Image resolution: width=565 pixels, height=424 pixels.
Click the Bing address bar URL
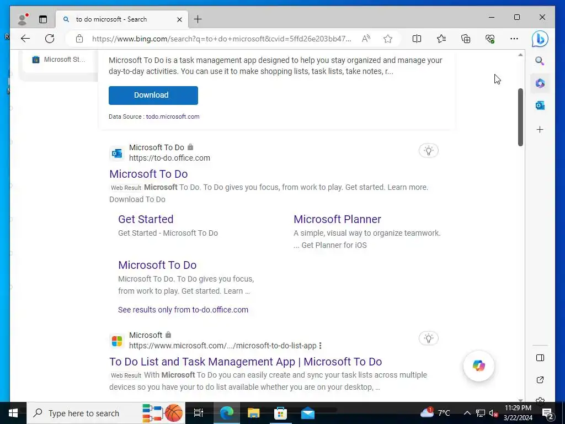coord(221,39)
